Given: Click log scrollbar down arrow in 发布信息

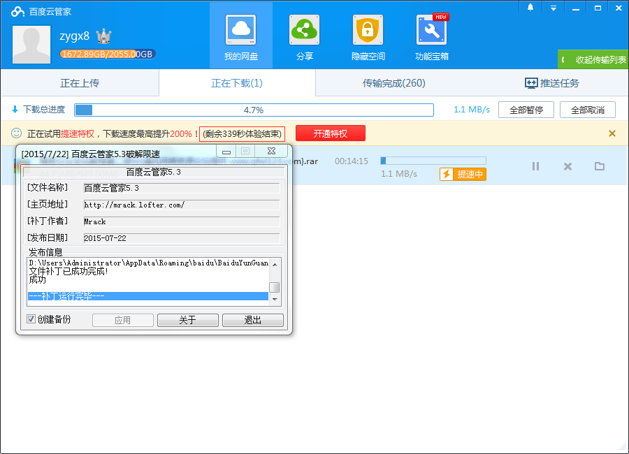Looking at the screenshot, I should click(275, 299).
